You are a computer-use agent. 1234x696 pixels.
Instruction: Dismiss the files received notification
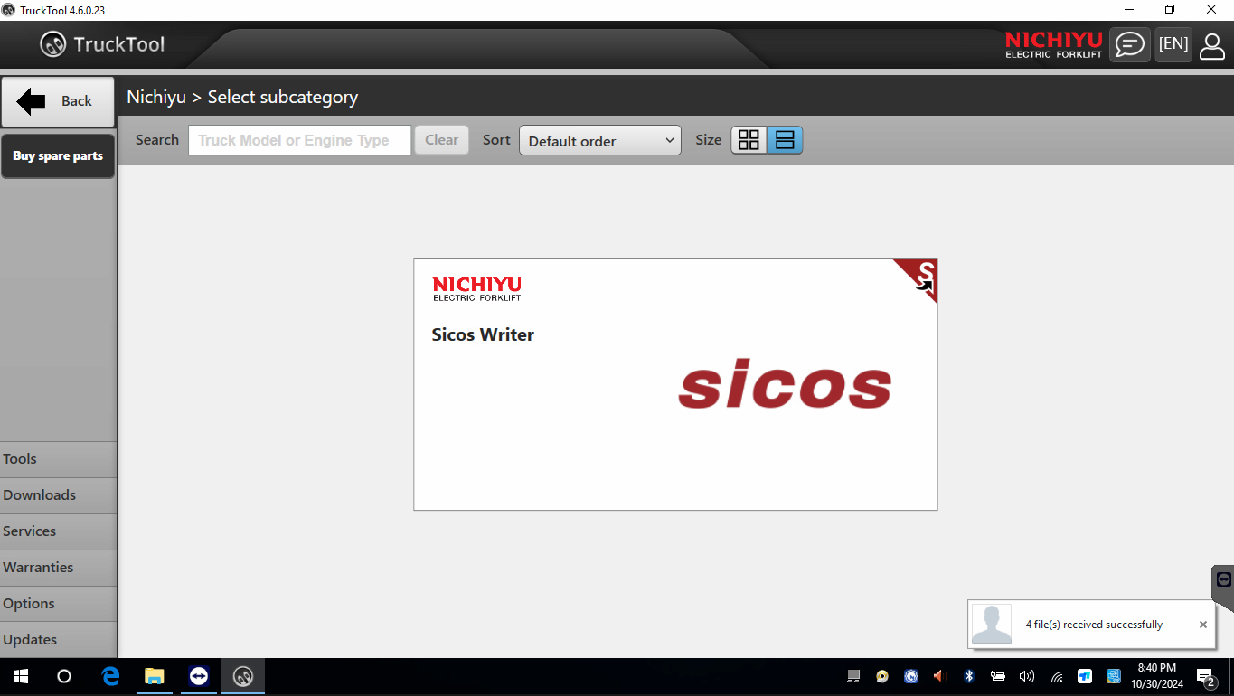tap(1203, 625)
